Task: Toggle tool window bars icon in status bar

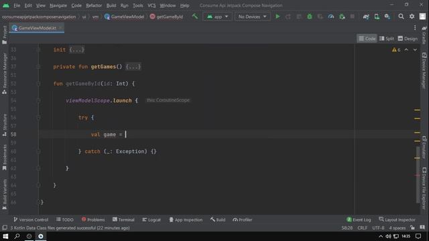Action: (5, 228)
